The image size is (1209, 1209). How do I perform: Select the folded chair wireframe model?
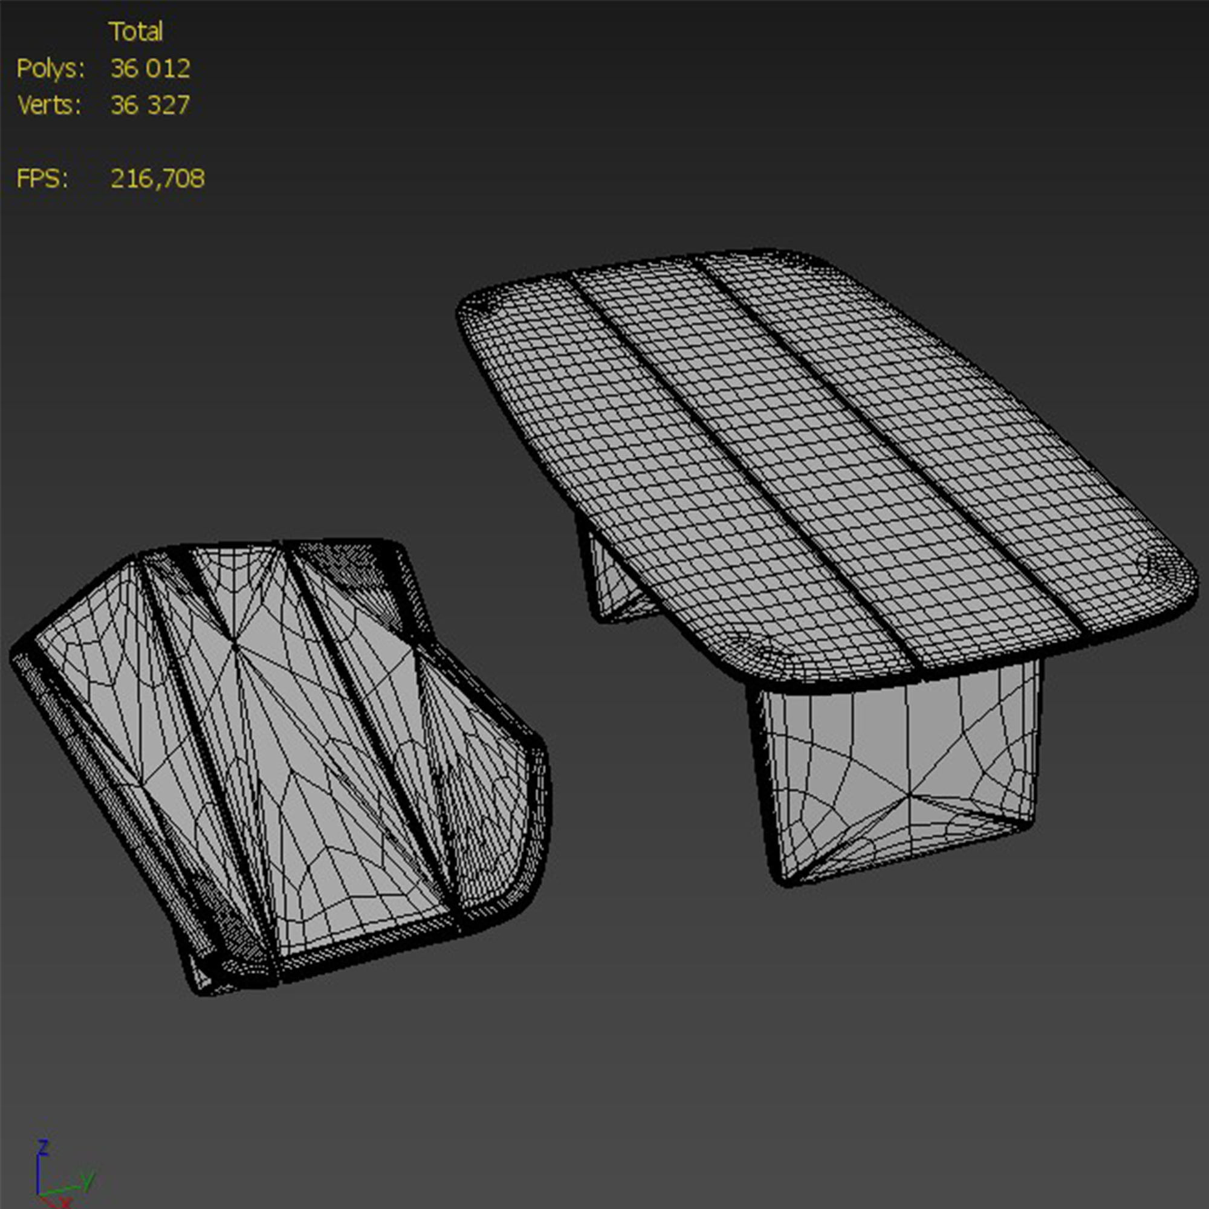coord(280,767)
